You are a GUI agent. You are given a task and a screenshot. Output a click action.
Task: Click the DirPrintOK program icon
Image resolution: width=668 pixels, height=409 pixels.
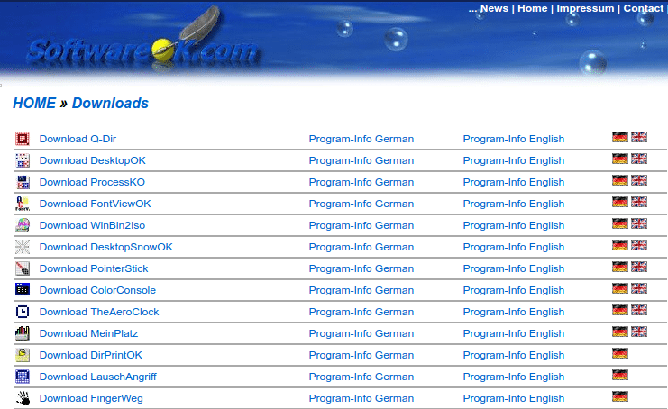23,355
